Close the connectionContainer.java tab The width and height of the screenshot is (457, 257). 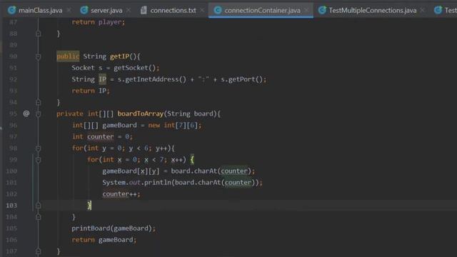coord(306,10)
